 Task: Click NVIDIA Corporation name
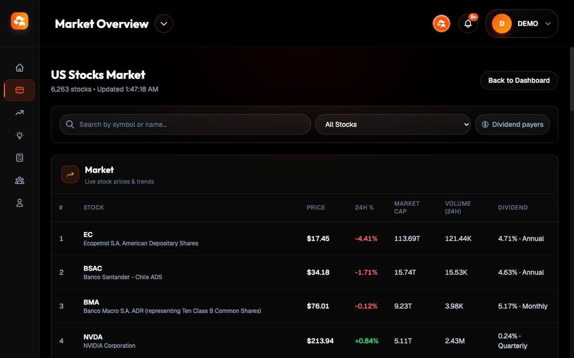tap(109, 346)
